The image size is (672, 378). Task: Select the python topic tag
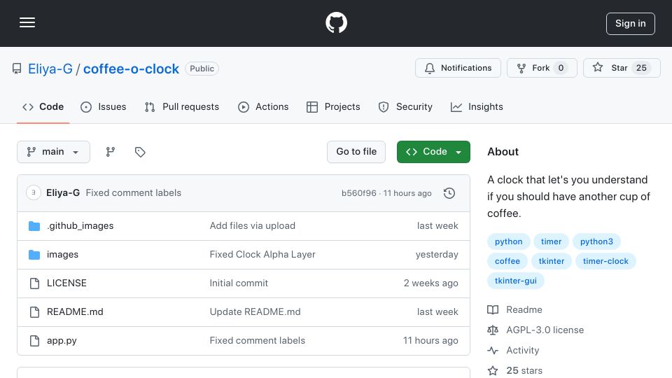(509, 241)
